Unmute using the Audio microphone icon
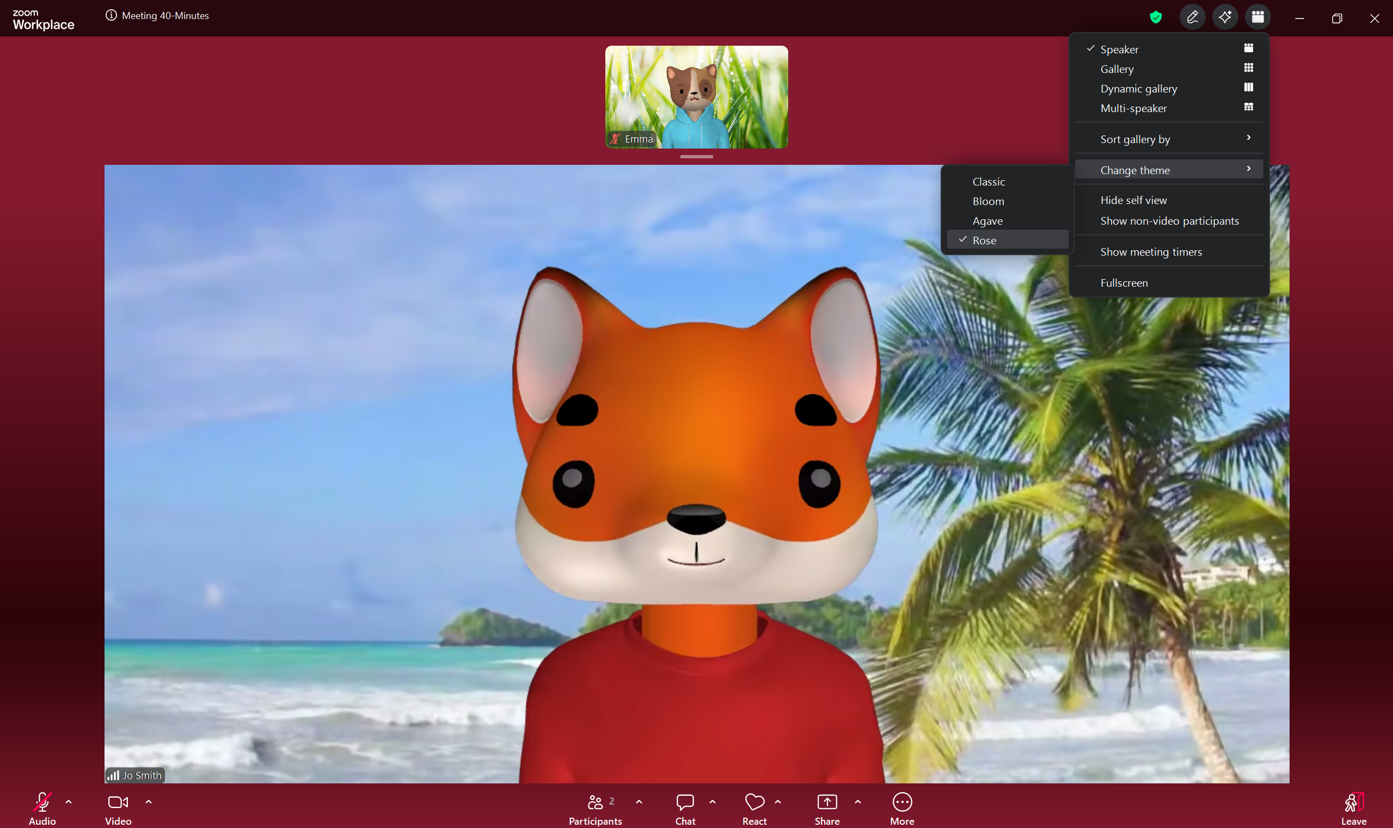Screen dimensions: 1393x828 click(x=42, y=802)
